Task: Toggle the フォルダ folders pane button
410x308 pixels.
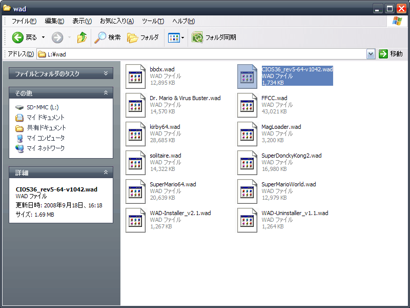Action: (x=143, y=37)
